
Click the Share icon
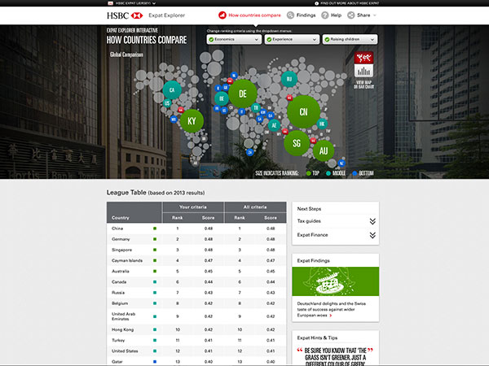click(x=351, y=15)
